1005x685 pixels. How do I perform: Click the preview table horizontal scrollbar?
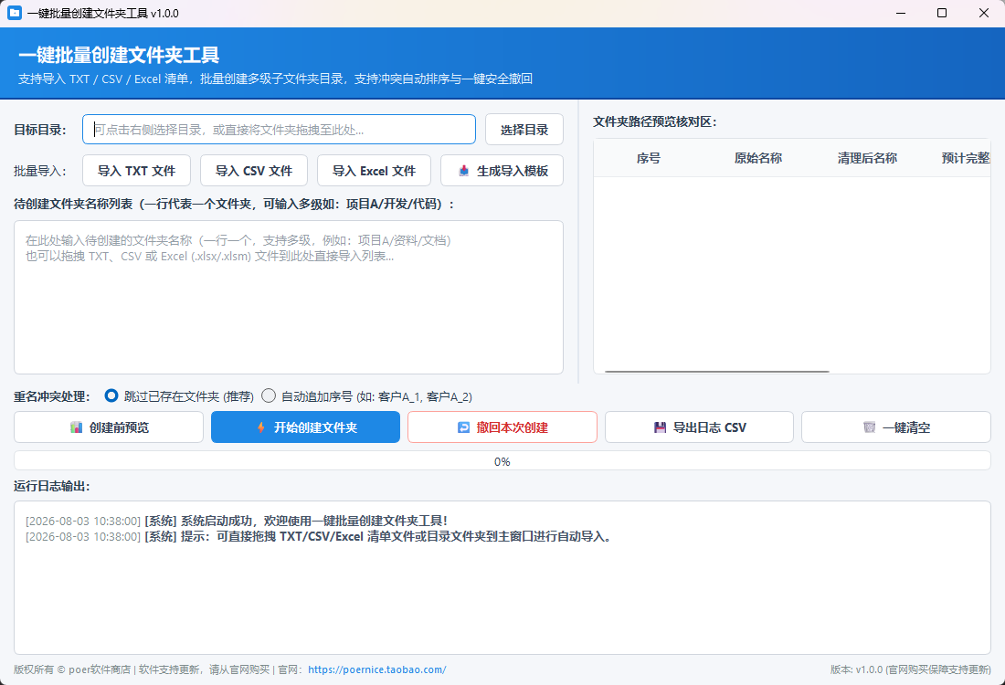pos(717,371)
